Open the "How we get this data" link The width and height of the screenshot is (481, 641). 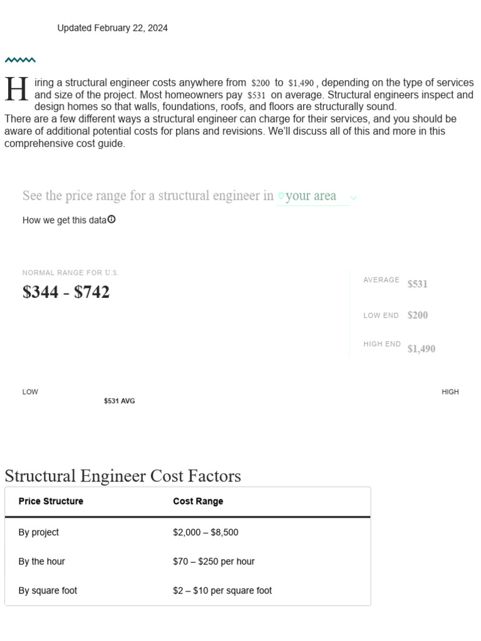tap(65, 220)
